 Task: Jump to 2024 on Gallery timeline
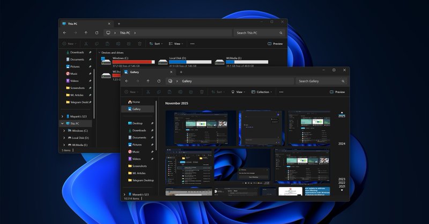[x=342, y=143]
